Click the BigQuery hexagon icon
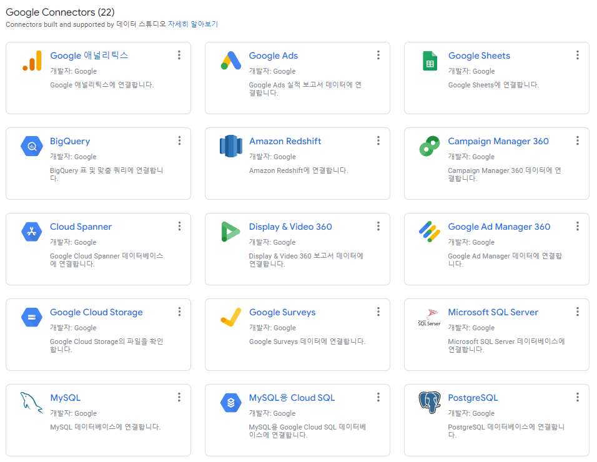This screenshot has width=597, height=462. click(32, 146)
